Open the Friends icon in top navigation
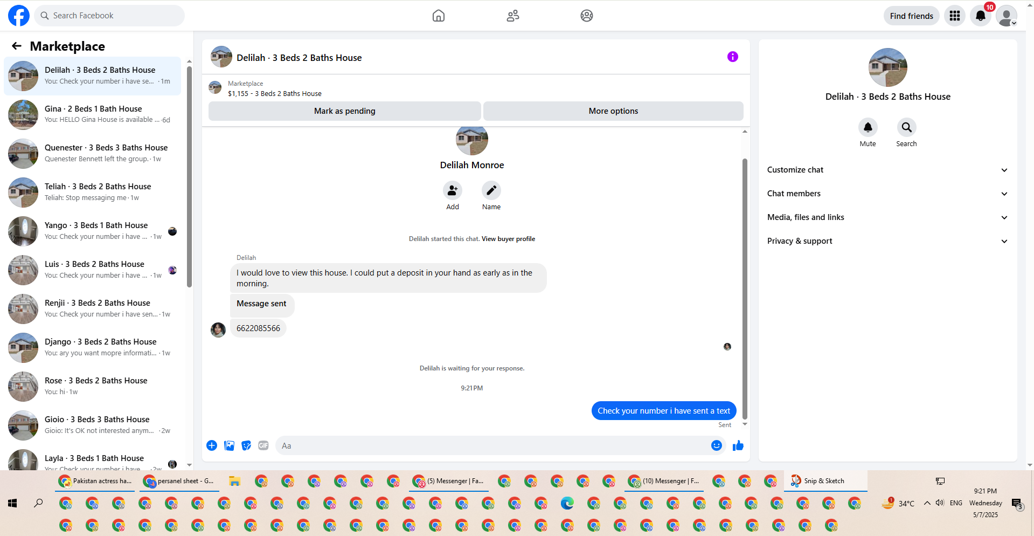This screenshot has height=536, width=1034. (512, 16)
